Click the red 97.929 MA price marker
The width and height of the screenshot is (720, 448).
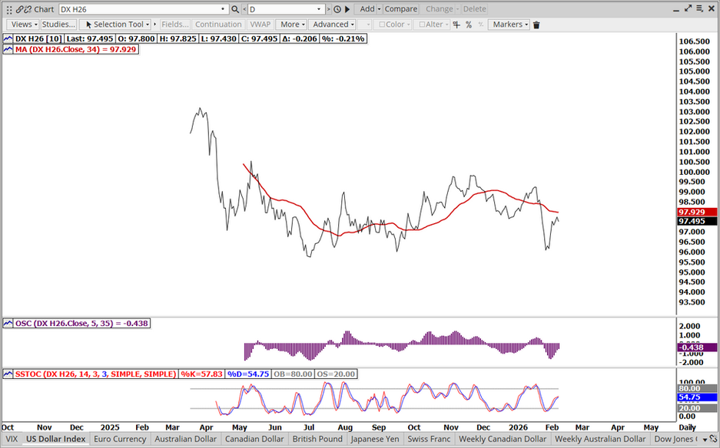[697, 212]
